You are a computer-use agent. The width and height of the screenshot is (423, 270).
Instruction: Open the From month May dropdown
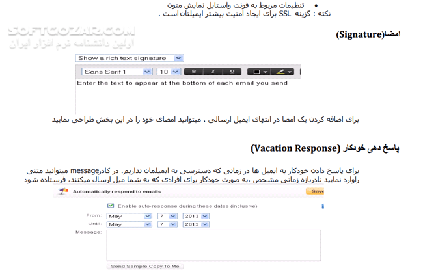130,216
